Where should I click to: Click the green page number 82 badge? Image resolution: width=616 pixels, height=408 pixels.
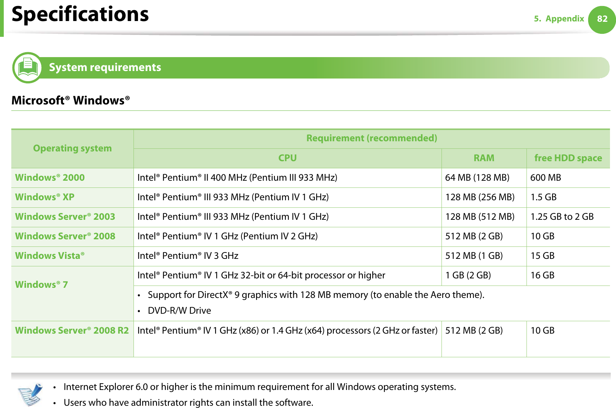click(602, 19)
